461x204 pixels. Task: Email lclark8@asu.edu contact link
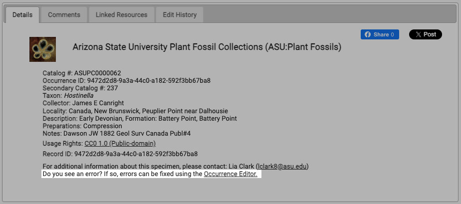282,167
